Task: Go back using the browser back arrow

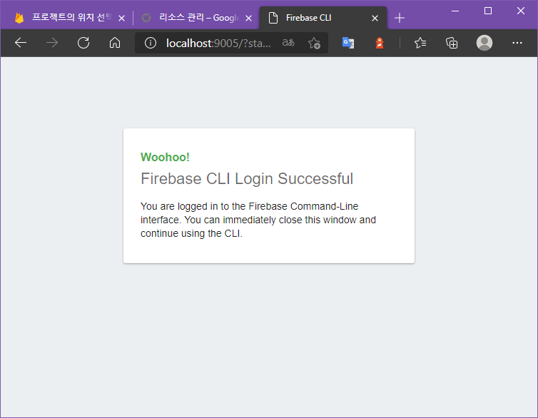Action: point(21,43)
